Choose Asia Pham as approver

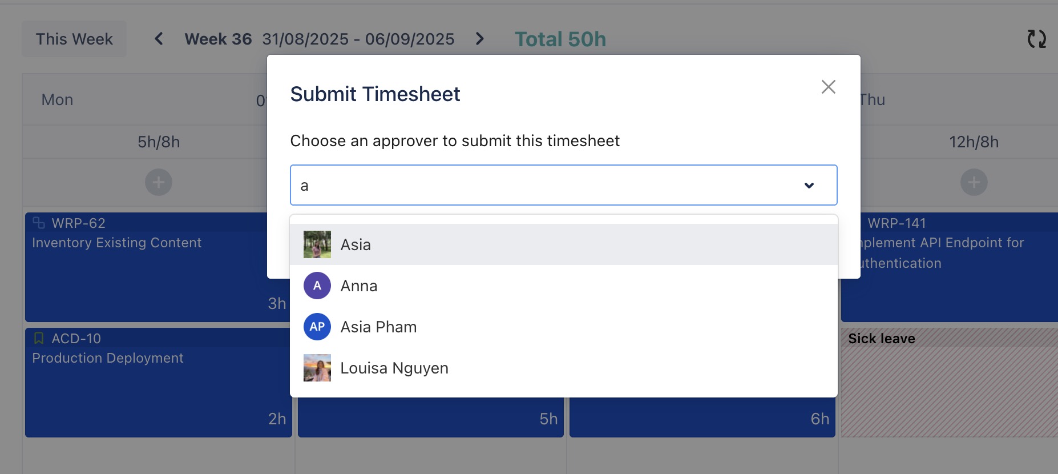point(378,327)
